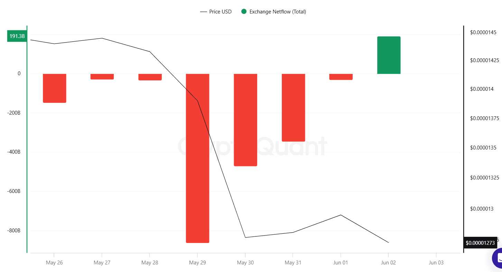Pick the May 31 red netflow bar
The image size is (502, 272).
tap(293, 107)
